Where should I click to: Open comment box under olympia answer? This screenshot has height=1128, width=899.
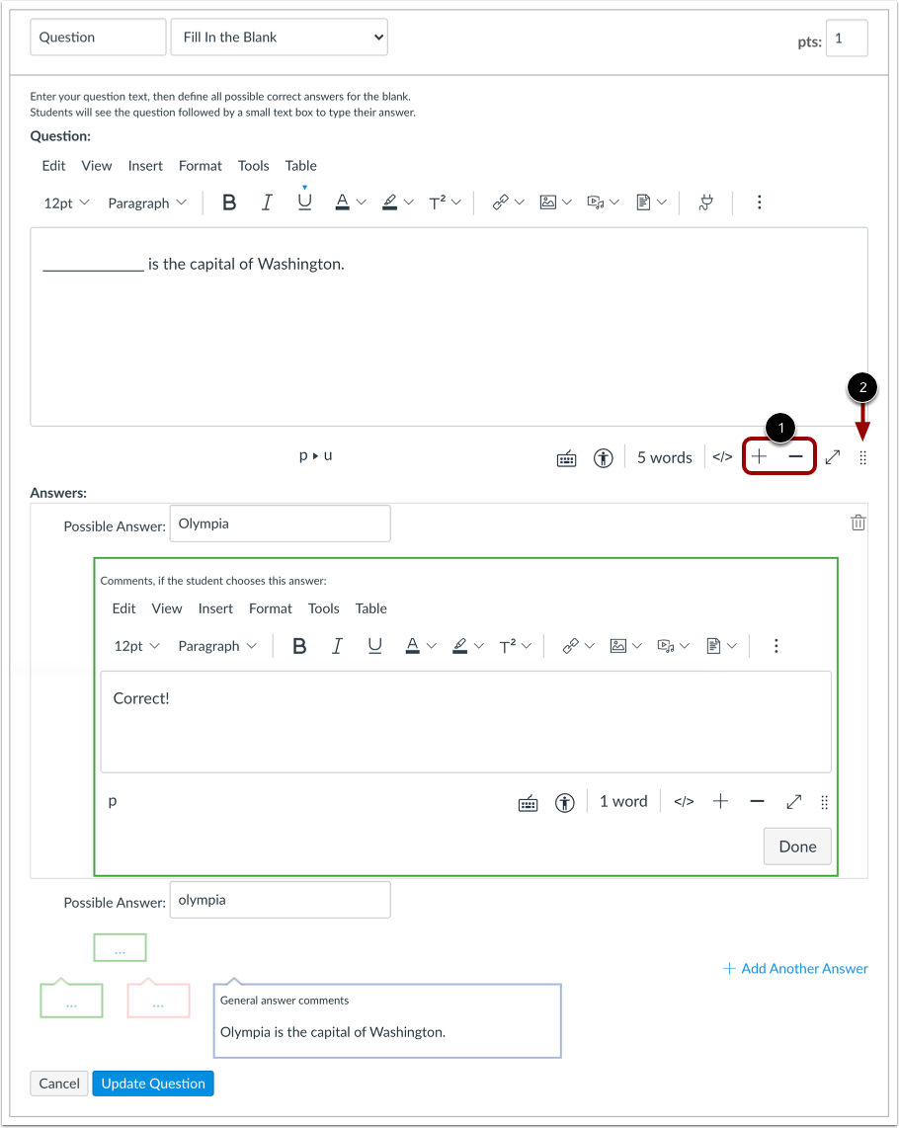121,947
